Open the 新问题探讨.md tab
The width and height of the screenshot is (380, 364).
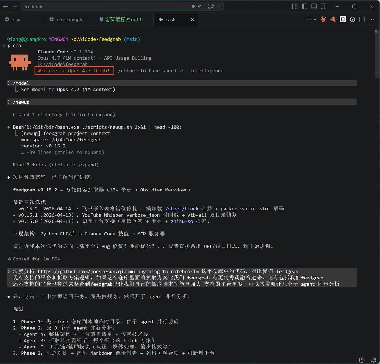pyautogui.click(x=124, y=20)
